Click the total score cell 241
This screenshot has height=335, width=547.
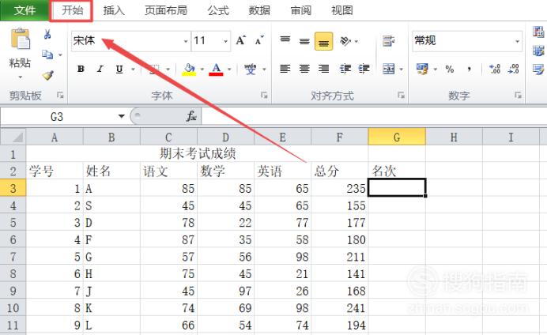339,308
